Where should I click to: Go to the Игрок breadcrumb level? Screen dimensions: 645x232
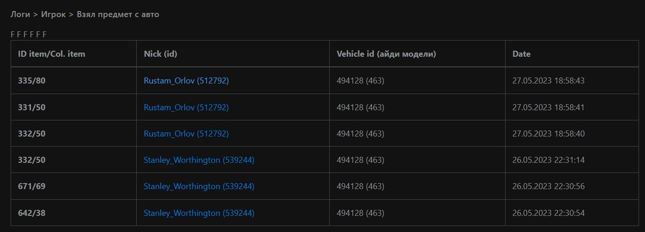[53, 14]
